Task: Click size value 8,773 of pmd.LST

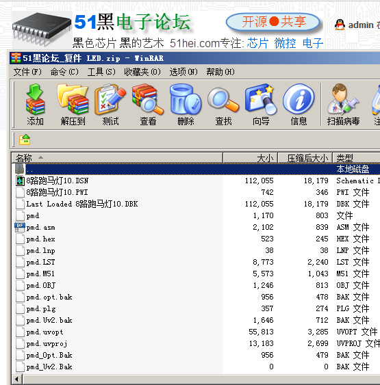Action: [263, 262]
